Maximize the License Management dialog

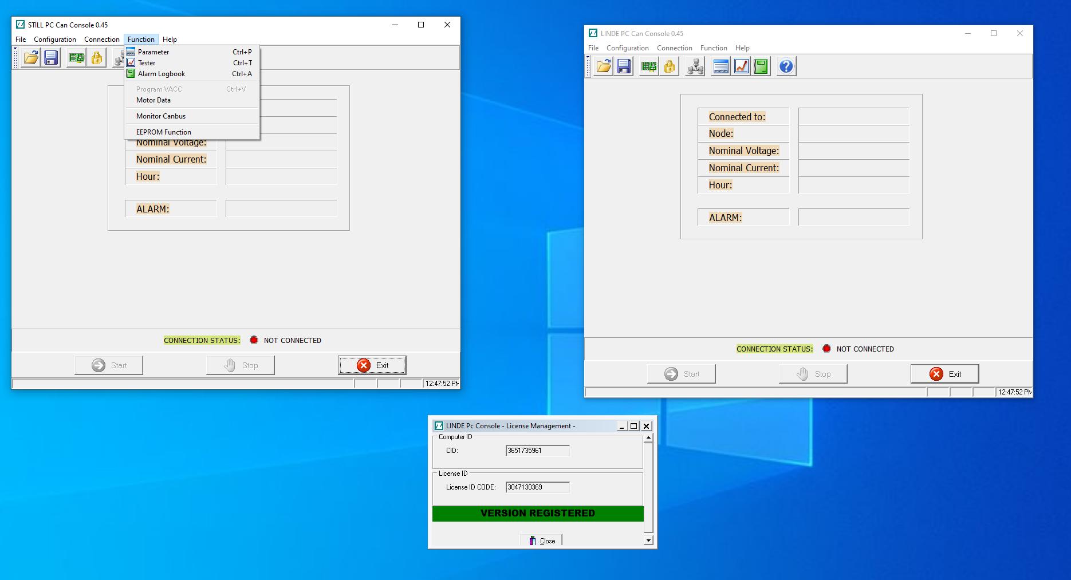pos(634,426)
